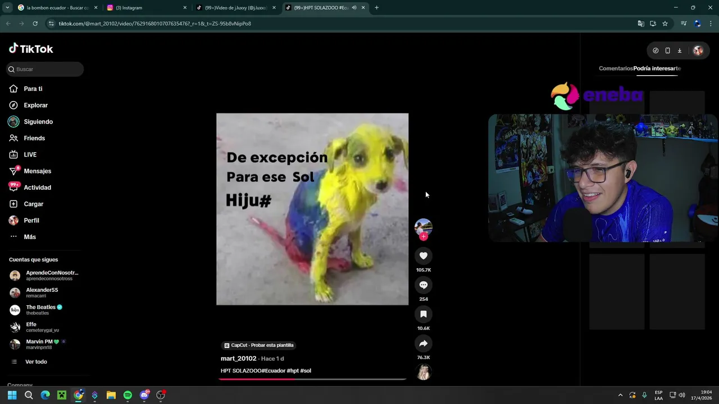Image resolution: width=719 pixels, height=404 pixels.
Task: Like the video with heart icon
Action: click(424, 256)
